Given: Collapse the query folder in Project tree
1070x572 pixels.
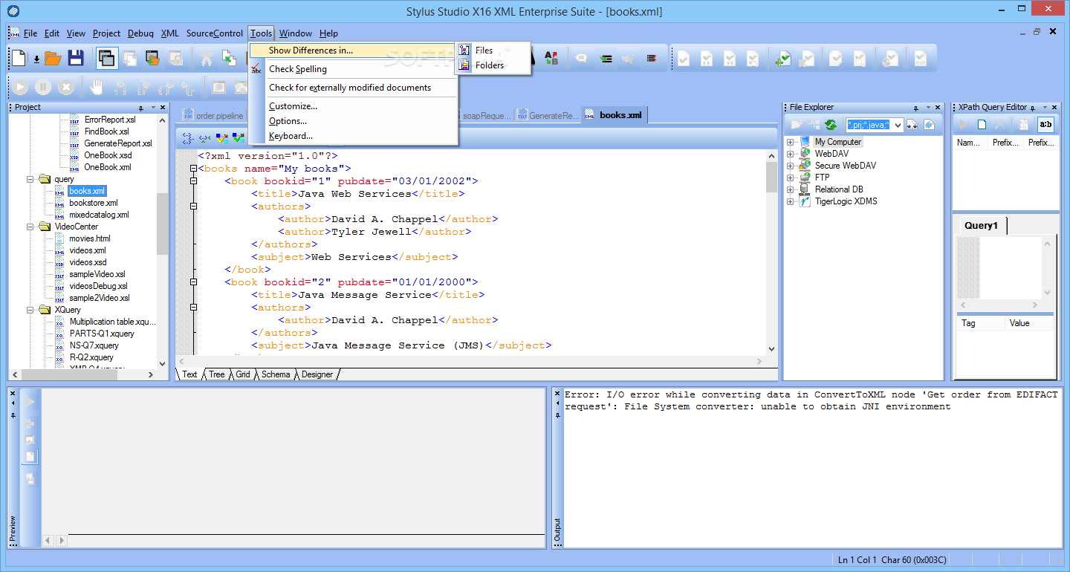Looking at the screenshot, I should (31, 179).
